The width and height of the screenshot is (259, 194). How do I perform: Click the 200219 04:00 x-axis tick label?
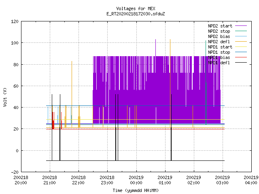click(251, 180)
